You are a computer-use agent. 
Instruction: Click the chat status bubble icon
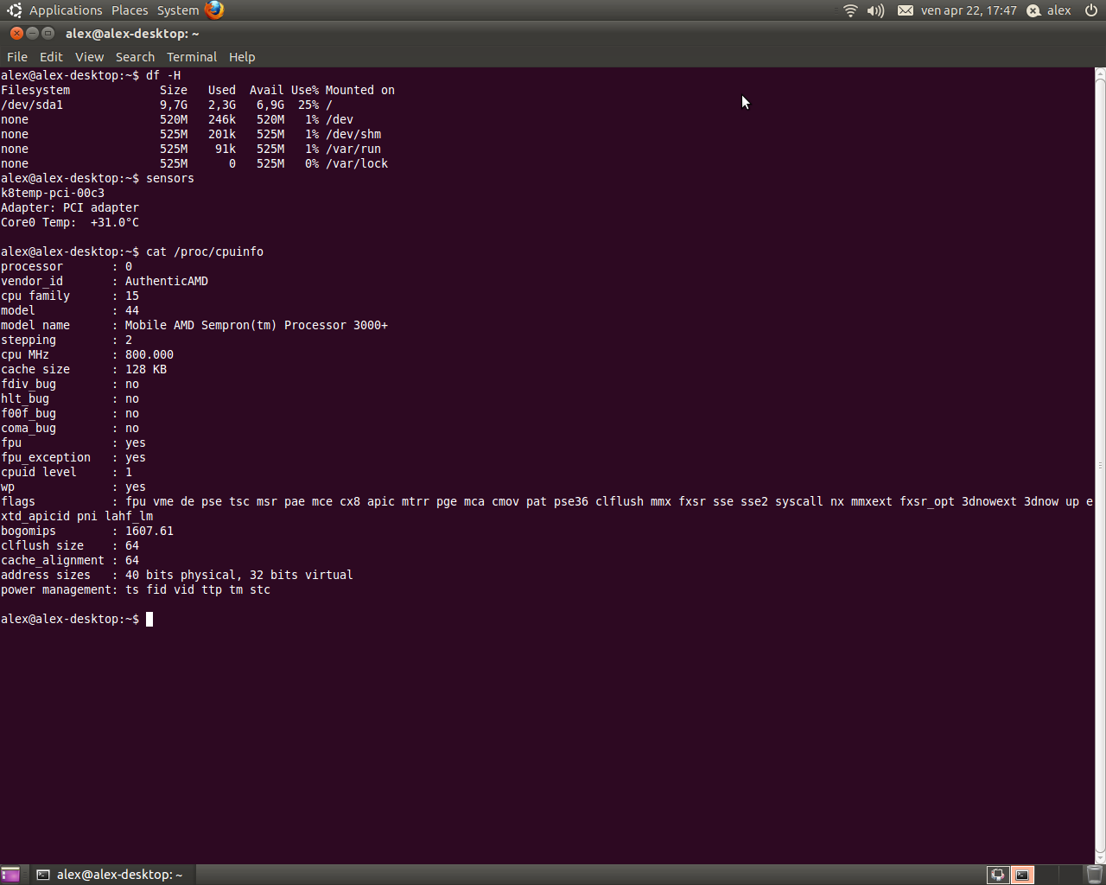1033,10
